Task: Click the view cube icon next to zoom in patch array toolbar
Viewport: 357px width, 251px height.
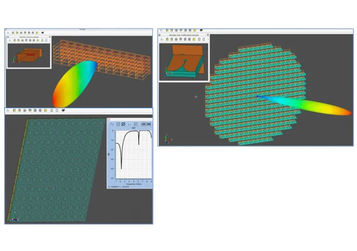Action: [14, 111]
